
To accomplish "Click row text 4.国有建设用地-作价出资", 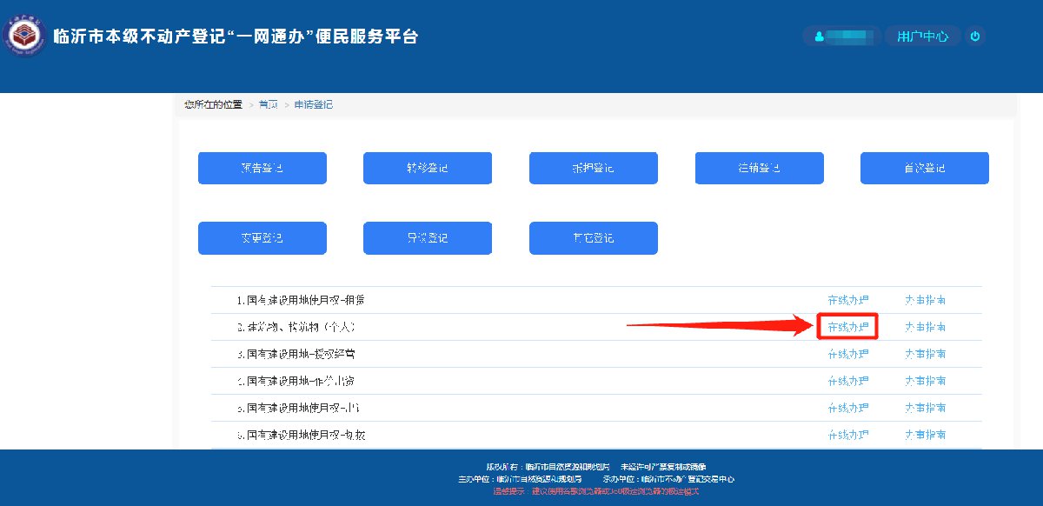I will click(x=296, y=381).
